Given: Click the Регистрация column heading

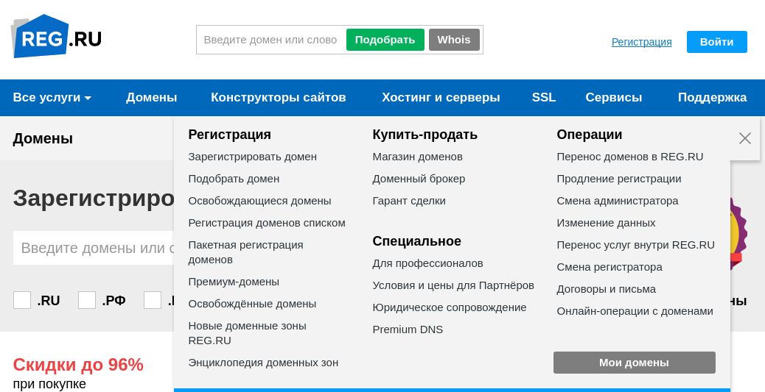Looking at the screenshot, I should (x=230, y=135).
